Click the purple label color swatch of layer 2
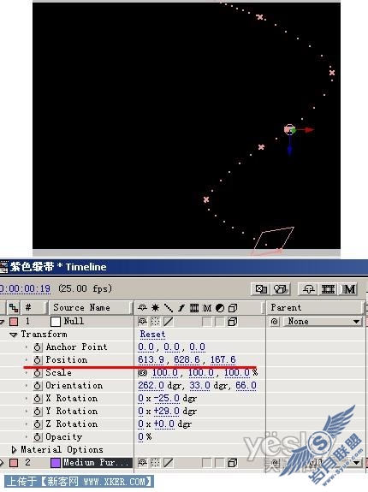Viewport: 368px width, 492px height. 56,463
